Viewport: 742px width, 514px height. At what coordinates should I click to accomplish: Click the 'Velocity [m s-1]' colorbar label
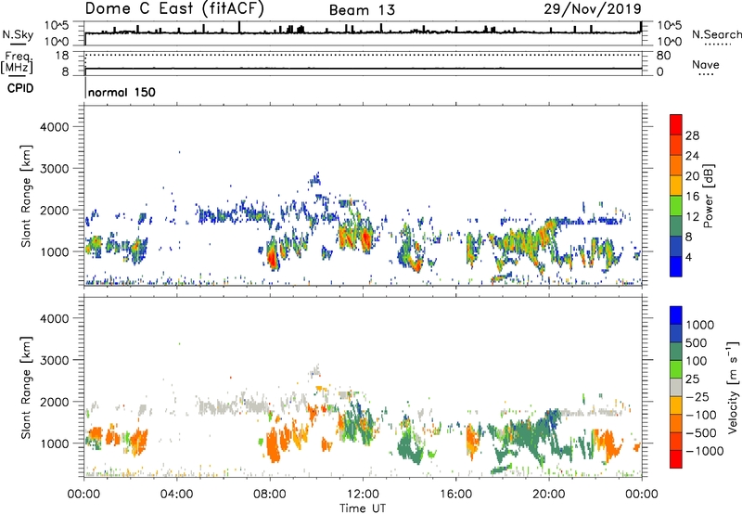point(733,387)
